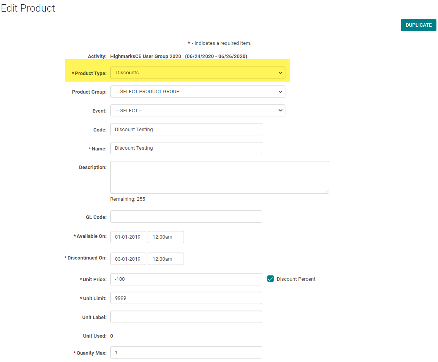Click the Quanity Max input field

pos(186,353)
